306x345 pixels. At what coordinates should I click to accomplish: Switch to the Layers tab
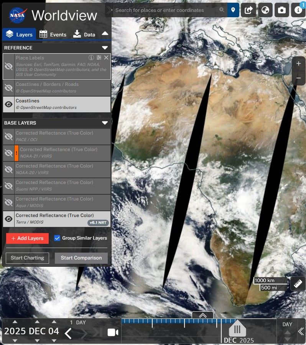point(19,34)
